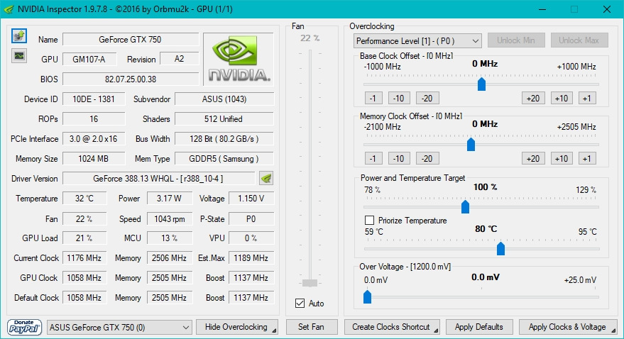Click the Unlock Max button
Screen dimensions: 624x339
click(579, 40)
